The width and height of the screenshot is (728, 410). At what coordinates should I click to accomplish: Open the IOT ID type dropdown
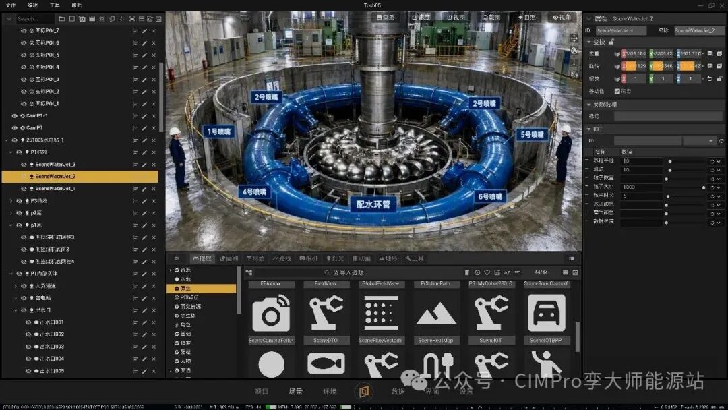pyautogui.click(x=699, y=141)
